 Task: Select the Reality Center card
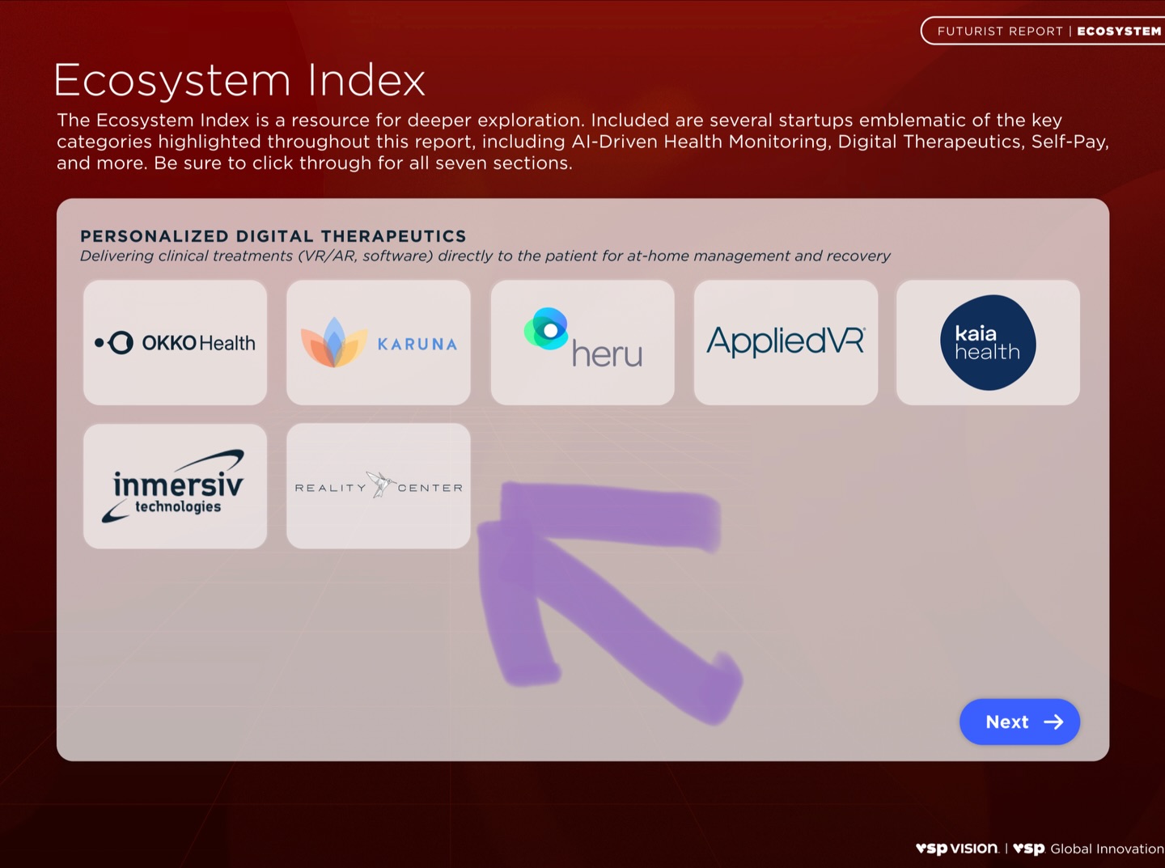point(379,486)
